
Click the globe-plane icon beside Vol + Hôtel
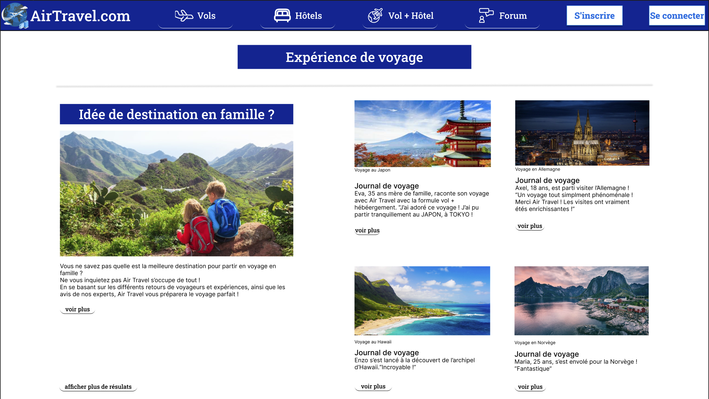[x=375, y=16]
